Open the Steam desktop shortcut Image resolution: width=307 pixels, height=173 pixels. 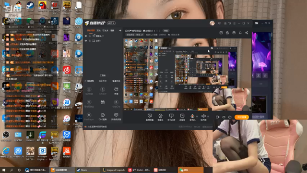click(30, 6)
